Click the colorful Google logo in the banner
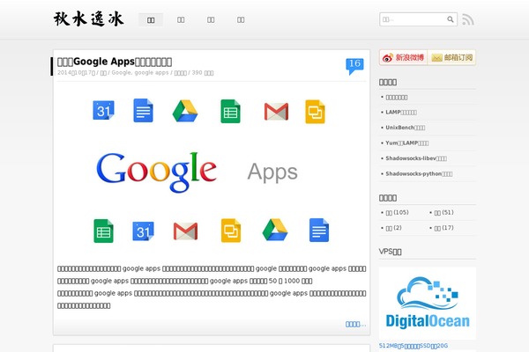Viewport: 529px width, 352px height. pyautogui.click(x=156, y=171)
